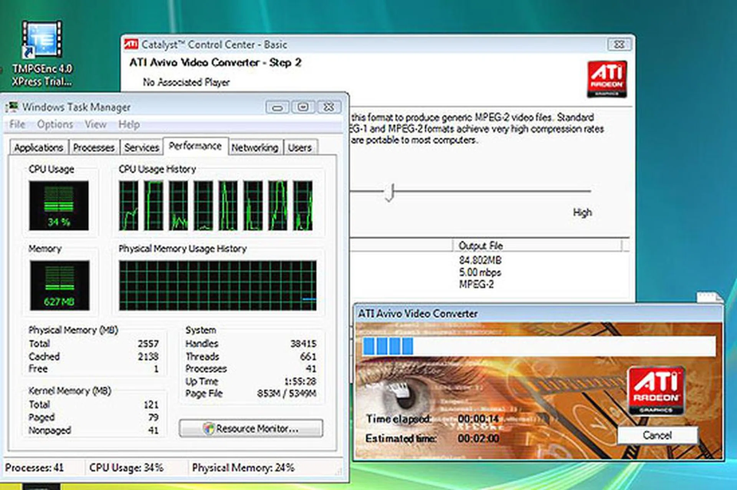The image size is (737, 490).
Task: Click the Output File column header
Action: tap(537, 246)
